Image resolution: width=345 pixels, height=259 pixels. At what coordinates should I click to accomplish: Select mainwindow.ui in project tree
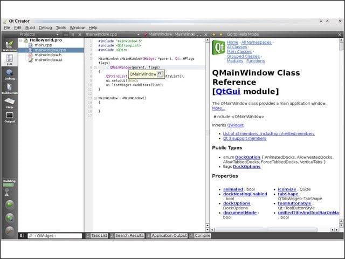(48, 60)
